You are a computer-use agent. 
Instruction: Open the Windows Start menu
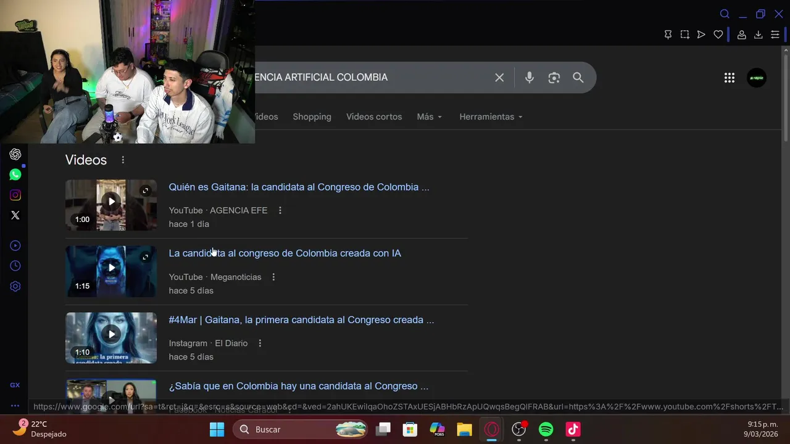coord(217,429)
